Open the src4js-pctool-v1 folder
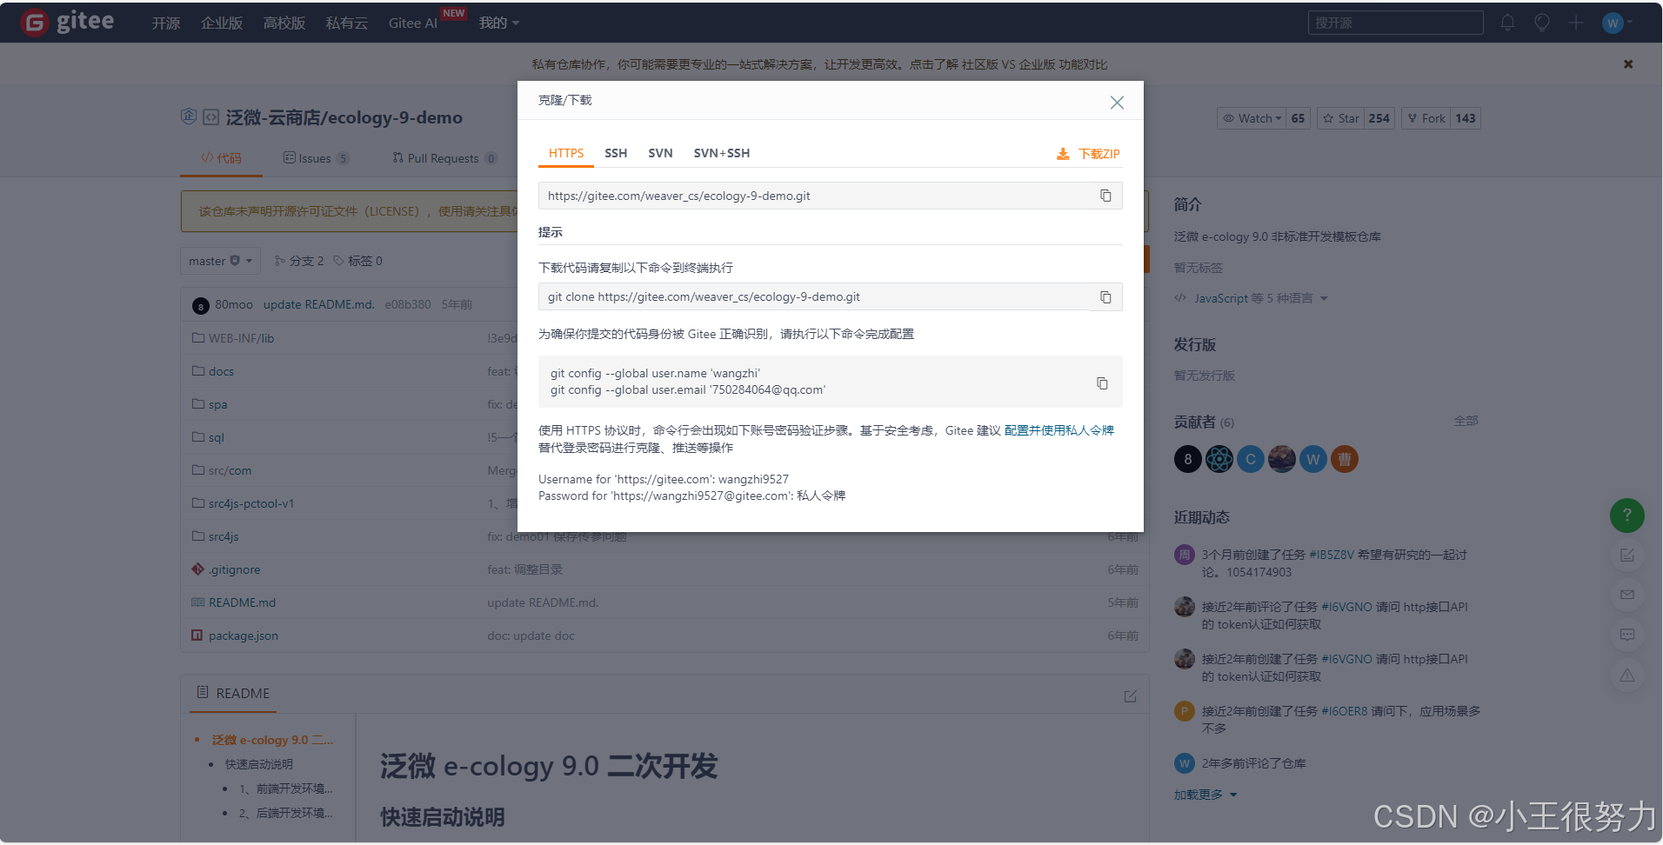Image resolution: width=1663 pixels, height=845 pixels. coord(251,503)
